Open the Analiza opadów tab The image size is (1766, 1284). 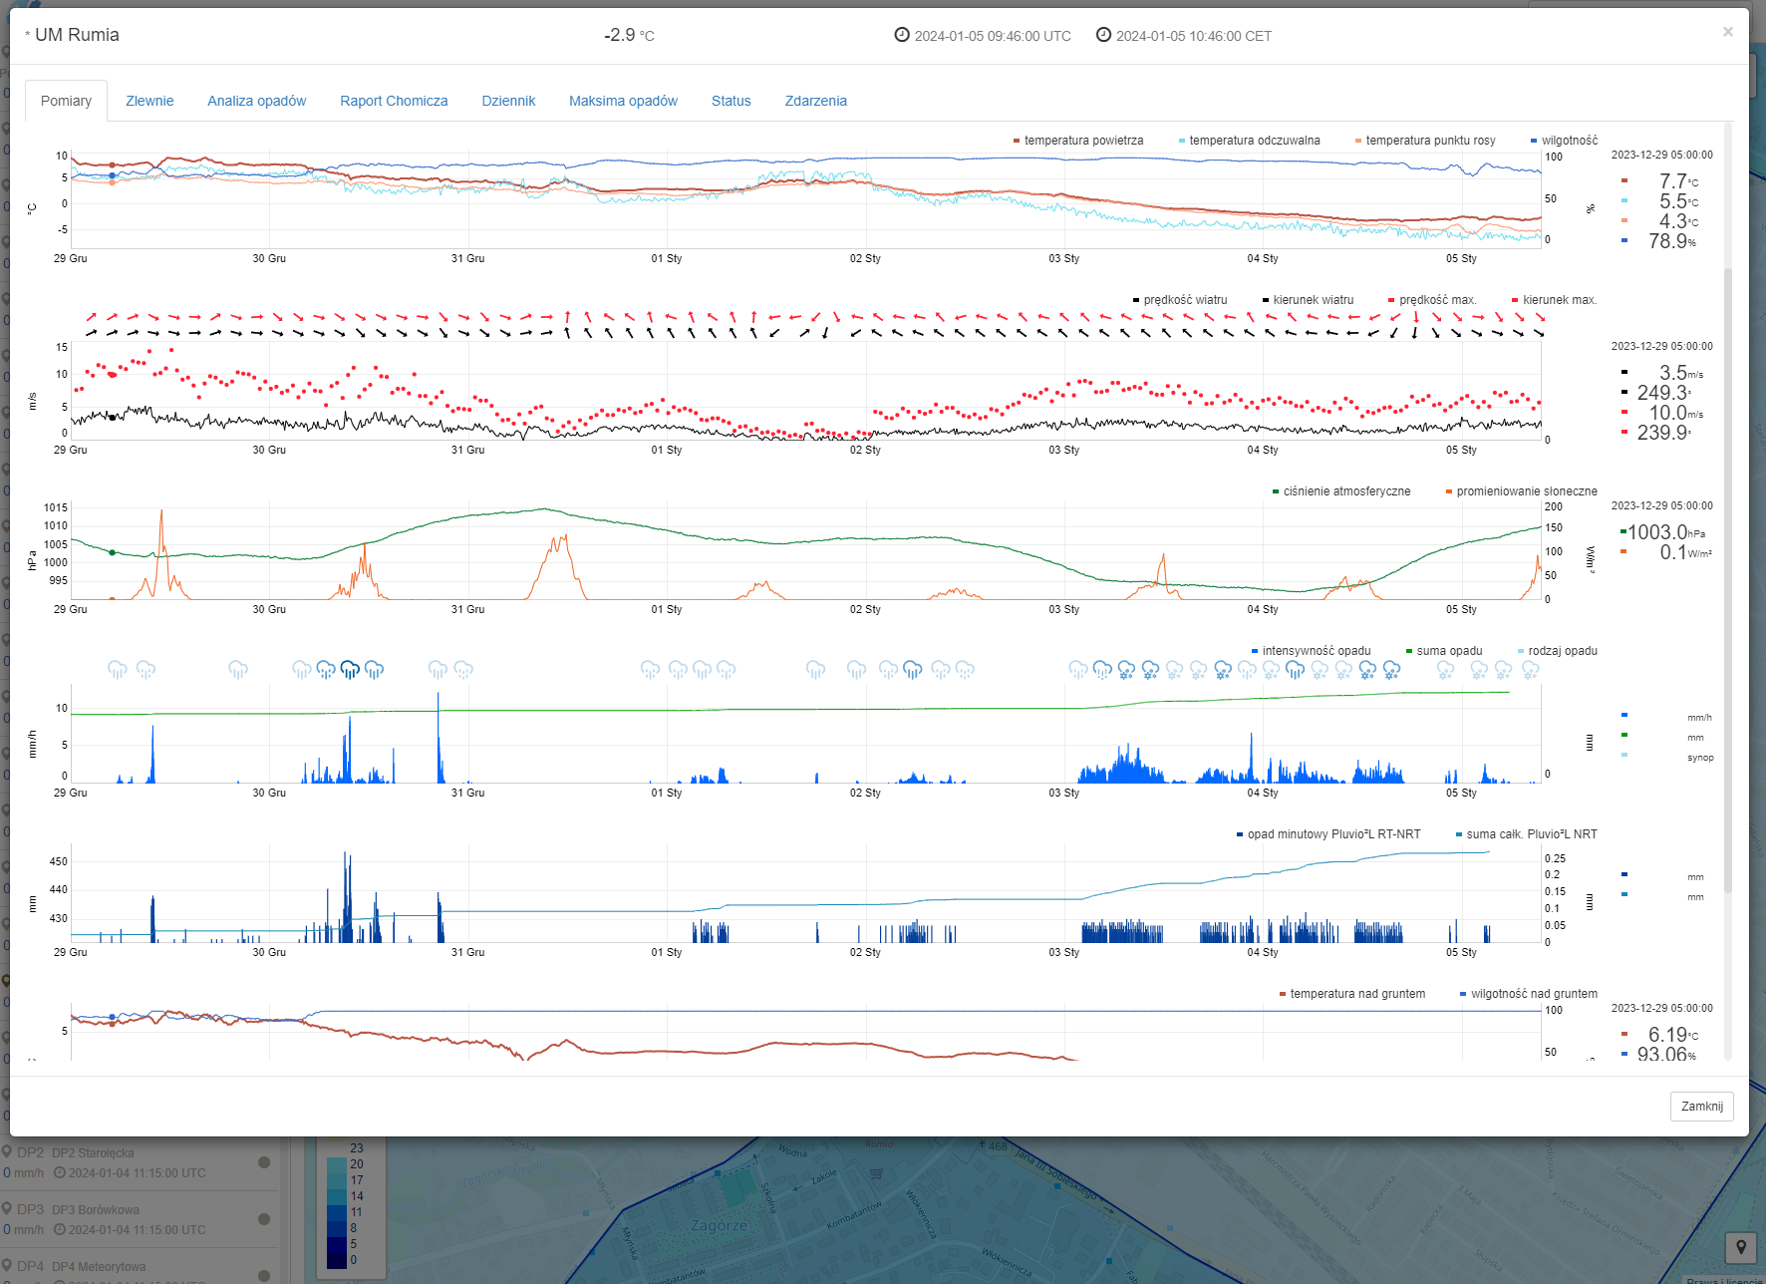pos(256,101)
